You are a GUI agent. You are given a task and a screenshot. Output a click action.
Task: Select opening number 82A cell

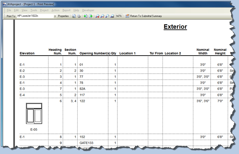pyautogui.click(x=83, y=89)
